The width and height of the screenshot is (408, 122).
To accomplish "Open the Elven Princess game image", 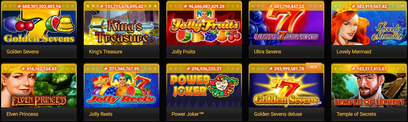I will [x=39, y=90].
